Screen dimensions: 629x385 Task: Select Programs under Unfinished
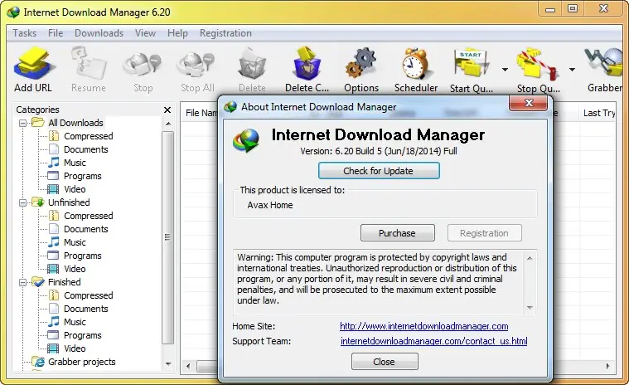tap(83, 256)
